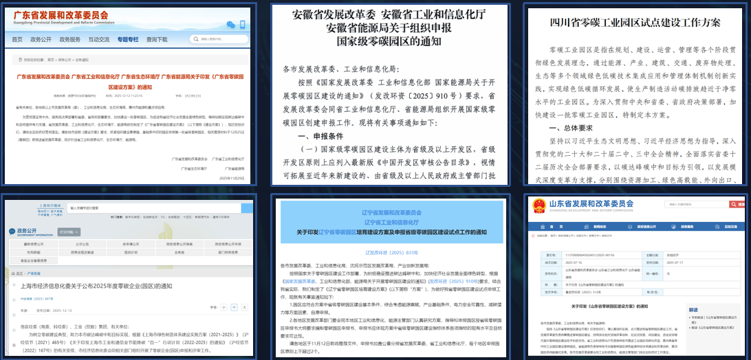Click 上海市经济信息化委 notice title

click(96, 286)
